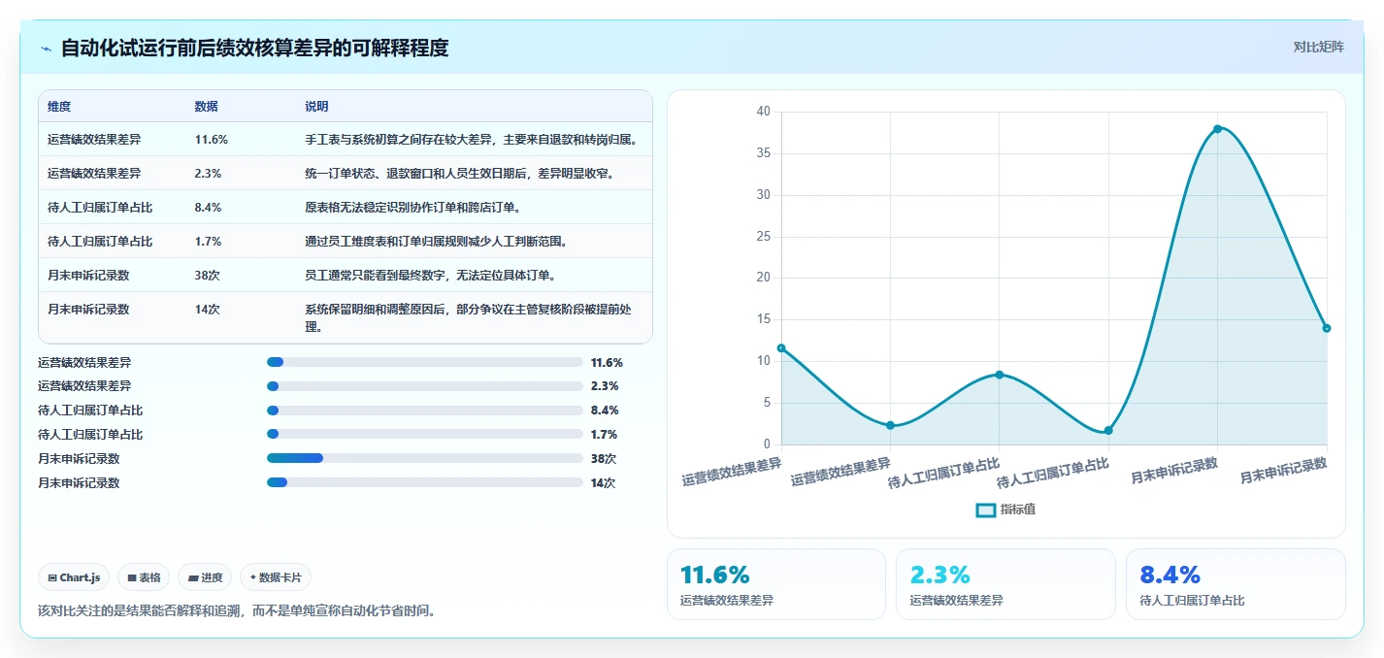Open the 8.4% 待人工归属订单占比 data card
This screenshot has height=658, width=1384.
(1236, 584)
